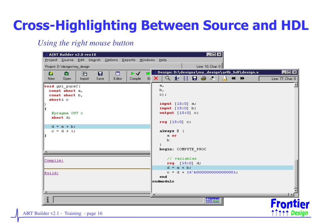The width and height of the screenshot is (322, 223).
Task: Open the Help menu
Action: (163, 60)
